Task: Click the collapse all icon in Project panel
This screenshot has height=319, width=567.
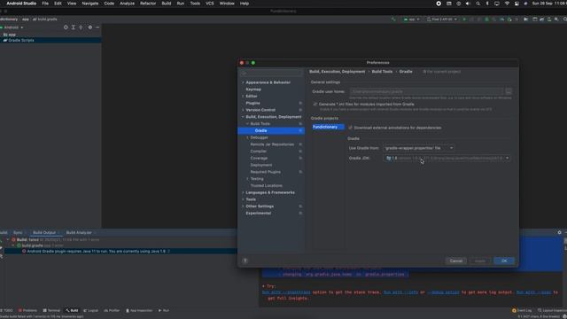Action: click(81, 27)
